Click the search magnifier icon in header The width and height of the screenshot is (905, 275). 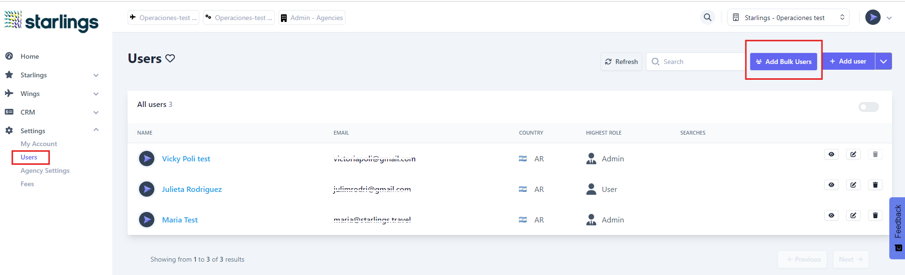pos(707,18)
